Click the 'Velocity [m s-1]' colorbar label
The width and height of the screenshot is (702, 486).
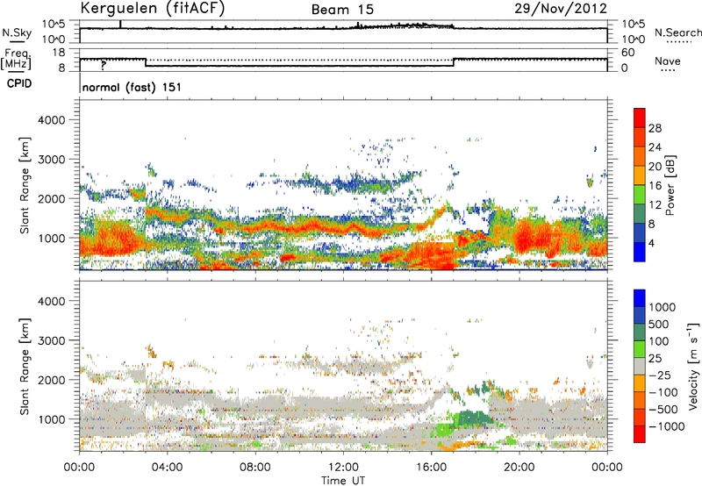pos(693,366)
